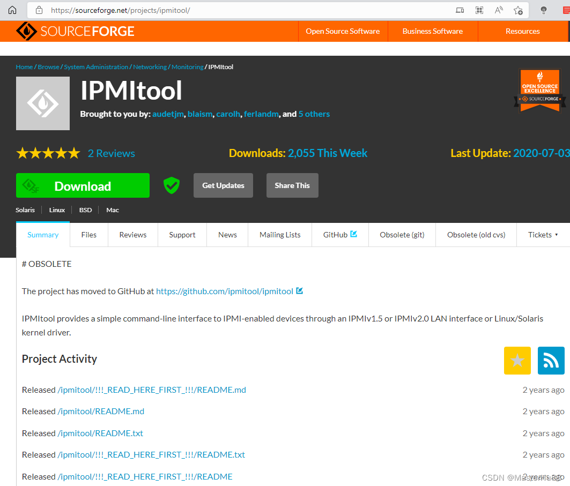Open the Obsolete (old cvs) tab
The image size is (570, 486).
pos(476,235)
